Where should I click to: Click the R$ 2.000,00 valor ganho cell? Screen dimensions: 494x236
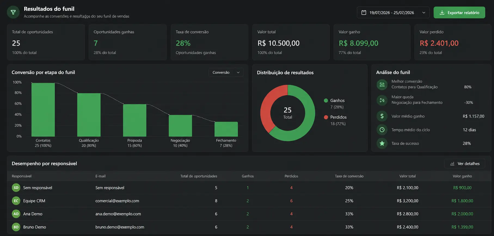[462, 214]
